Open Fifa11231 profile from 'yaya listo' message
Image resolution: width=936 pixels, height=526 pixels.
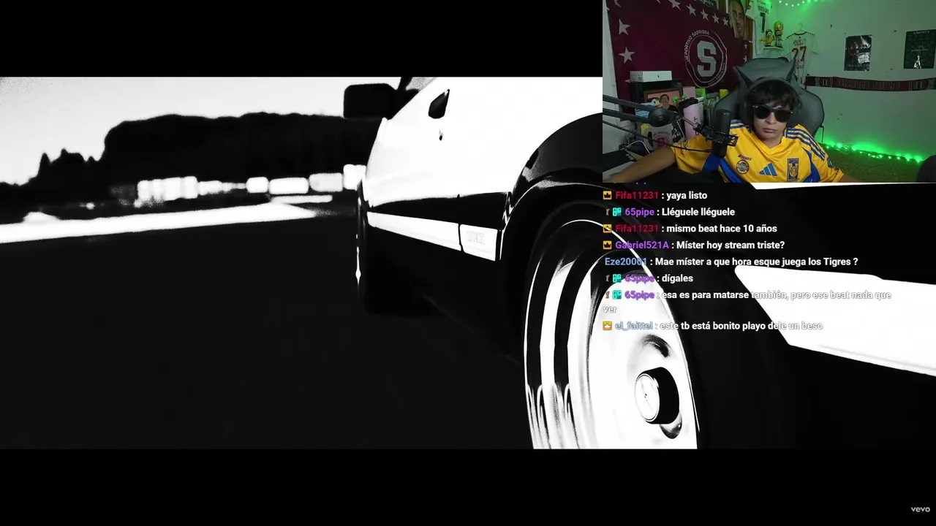[637, 196]
